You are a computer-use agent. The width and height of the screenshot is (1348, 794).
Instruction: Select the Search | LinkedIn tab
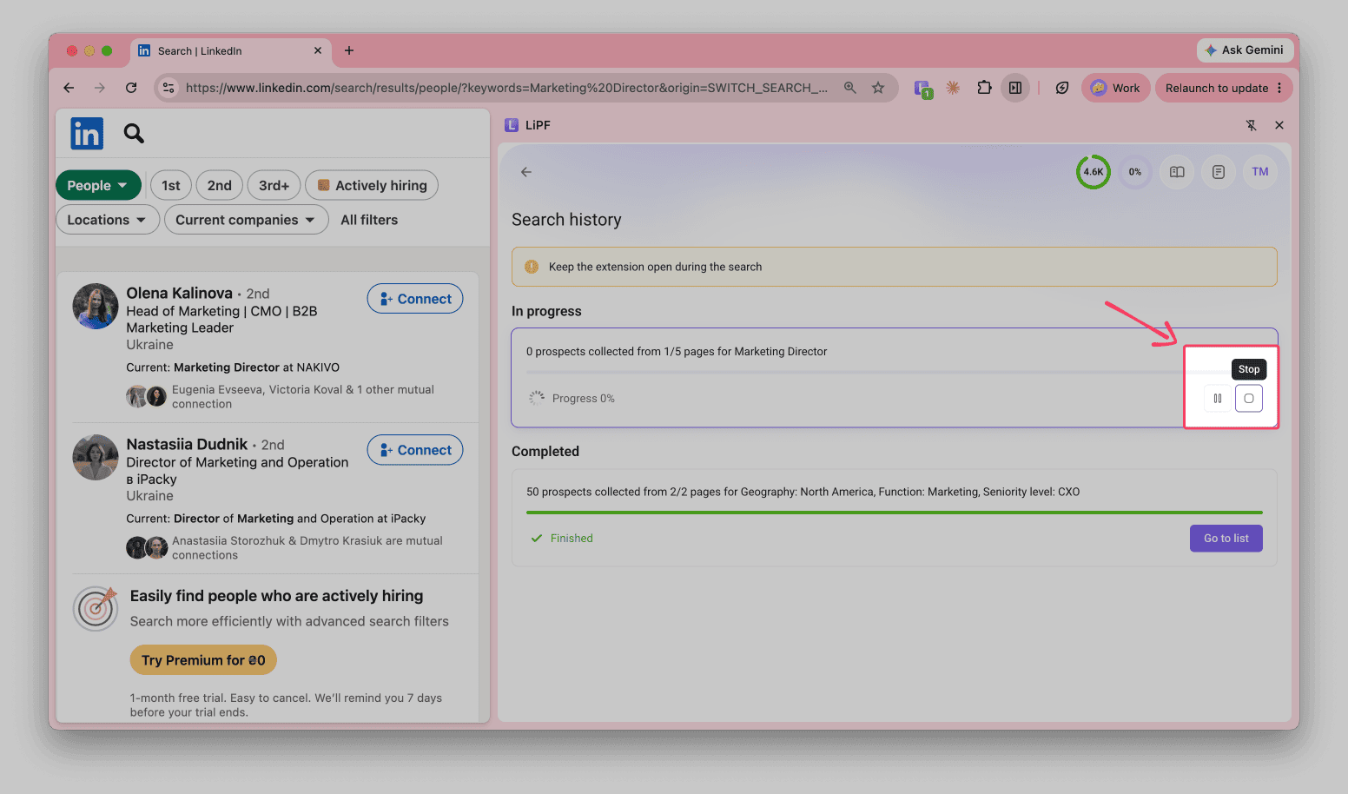coord(230,51)
